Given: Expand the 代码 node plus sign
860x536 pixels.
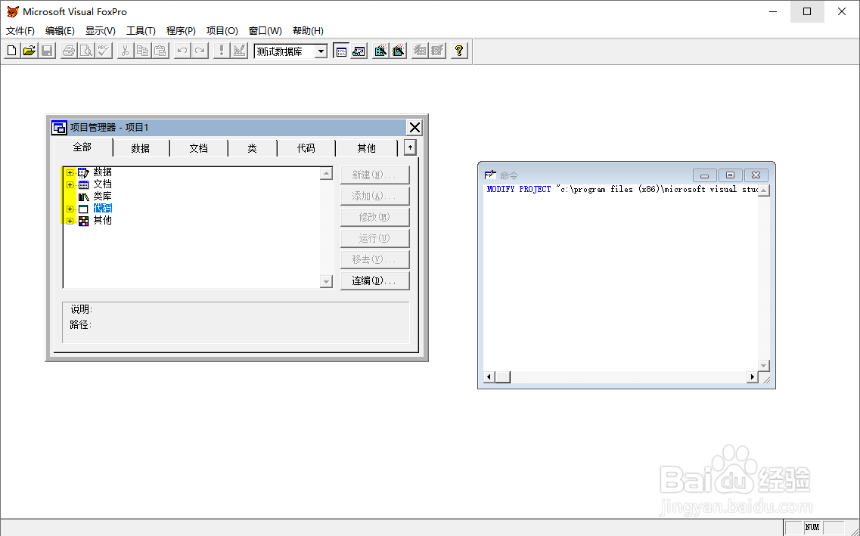Looking at the screenshot, I should 70,209.
